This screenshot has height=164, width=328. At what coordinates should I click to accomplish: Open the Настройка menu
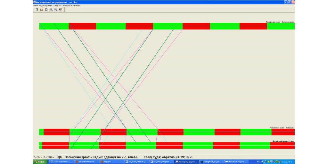[67, 5]
